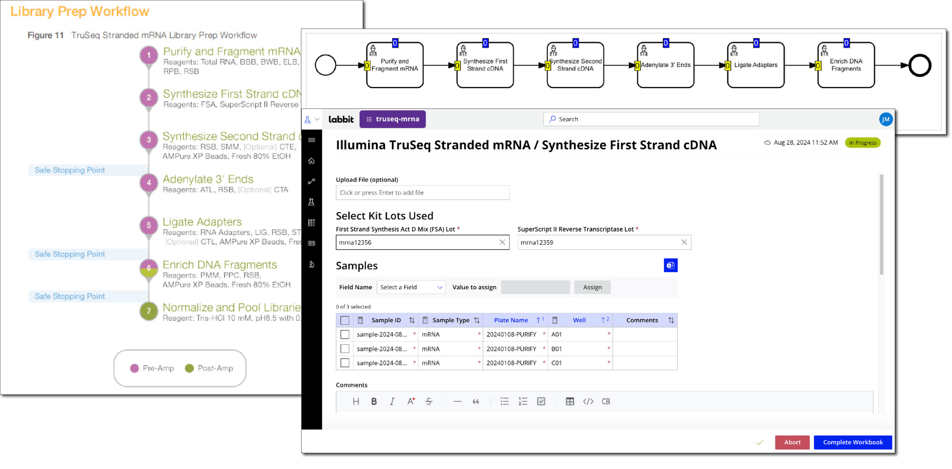Open the workflow path icon in sidebar
The height and width of the screenshot is (469, 952).
click(x=312, y=181)
